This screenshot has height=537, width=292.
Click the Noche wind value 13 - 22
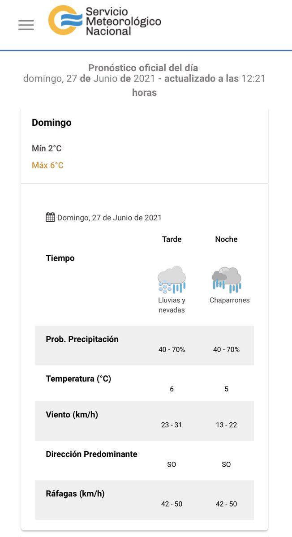click(226, 425)
